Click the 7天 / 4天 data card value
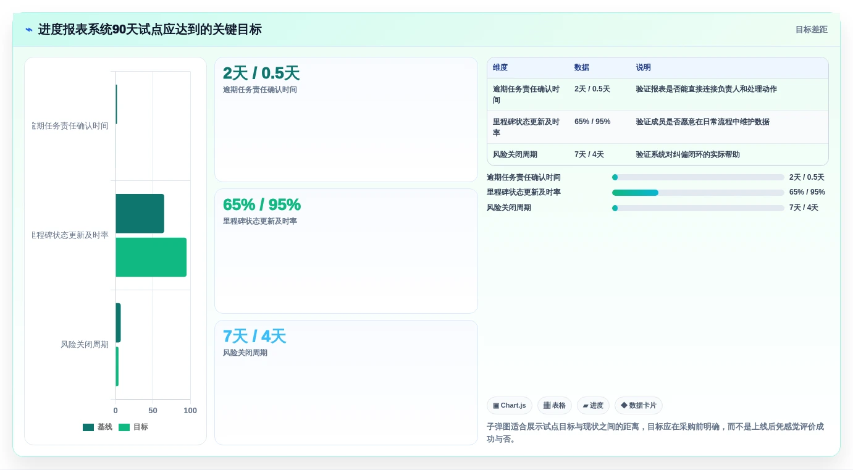The width and height of the screenshot is (853, 470). tap(254, 337)
